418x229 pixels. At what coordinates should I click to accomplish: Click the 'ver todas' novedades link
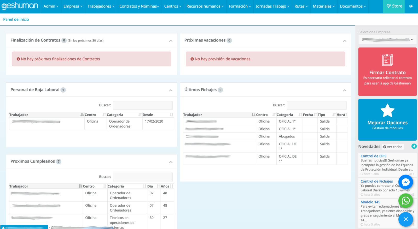[393, 147]
